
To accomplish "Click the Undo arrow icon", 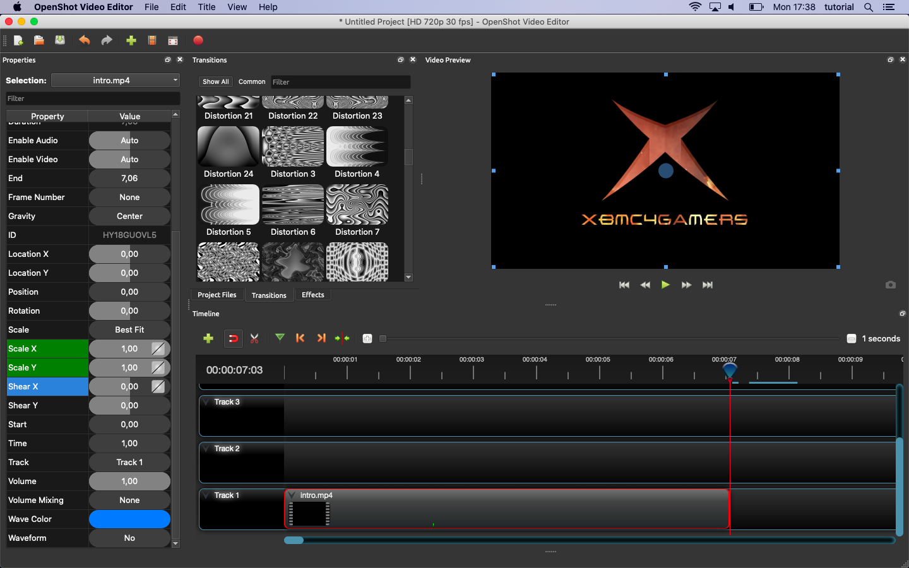I will [84, 40].
